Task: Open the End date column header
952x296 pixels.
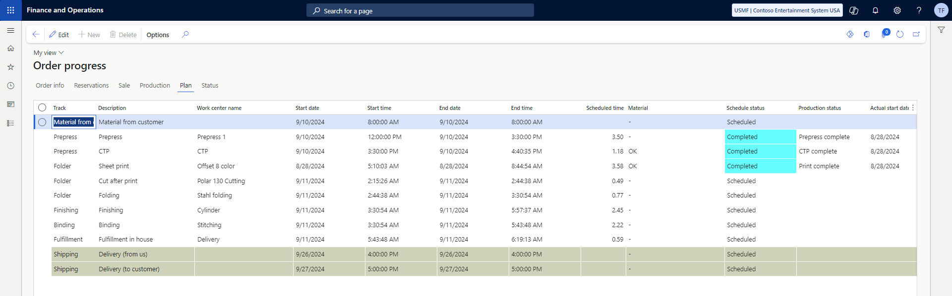Action: coord(450,108)
